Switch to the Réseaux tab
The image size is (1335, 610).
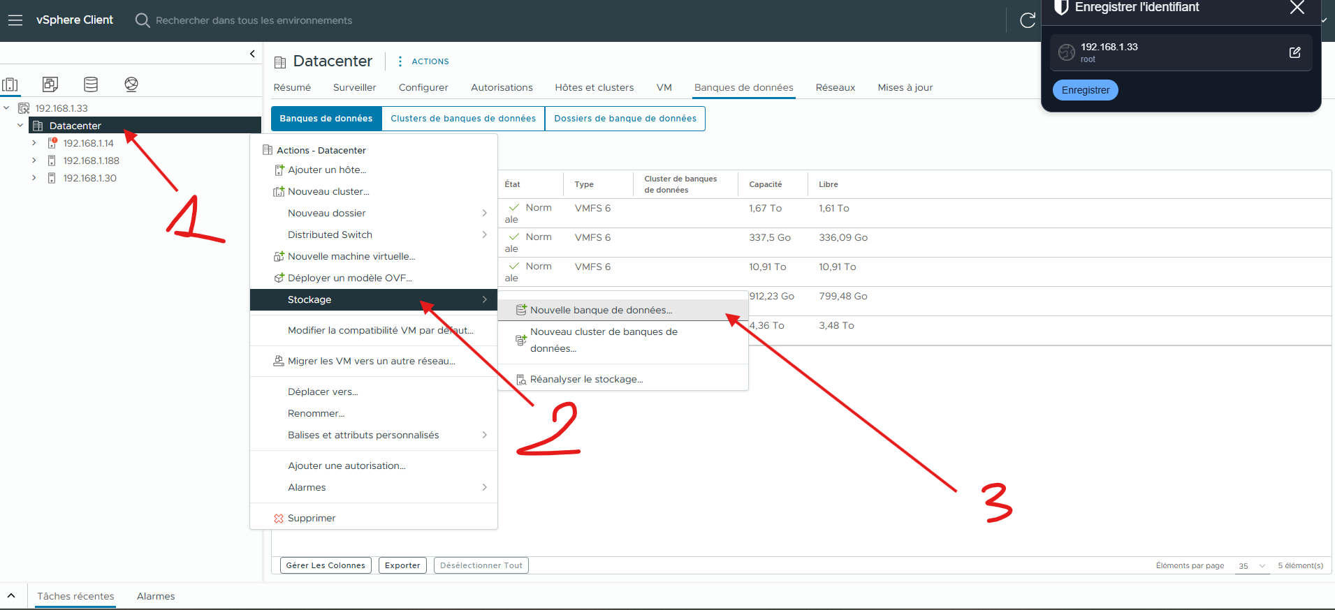pyautogui.click(x=836, y=88)
